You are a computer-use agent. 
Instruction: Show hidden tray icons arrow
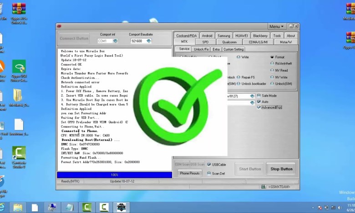coord(313,208)
